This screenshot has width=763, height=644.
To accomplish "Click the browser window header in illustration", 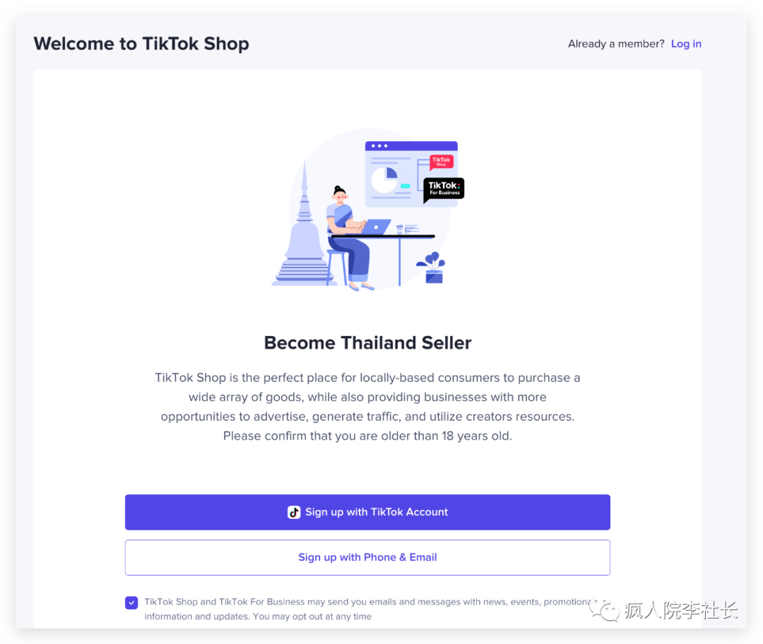I will (411, 146).
